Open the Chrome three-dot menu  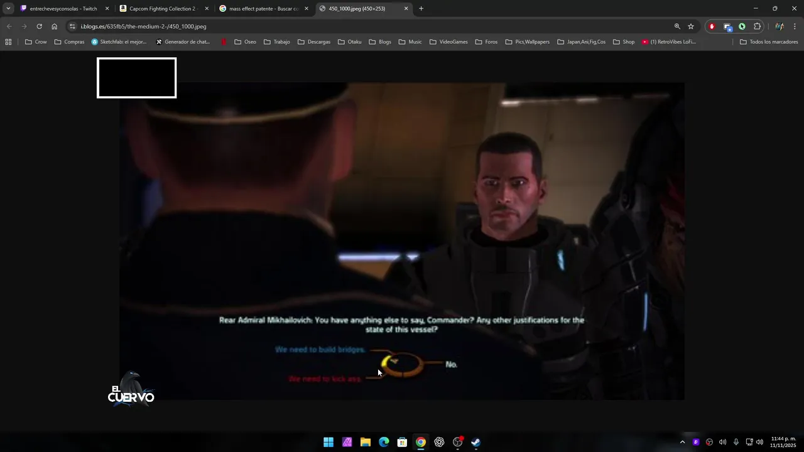tap(795, 26)
